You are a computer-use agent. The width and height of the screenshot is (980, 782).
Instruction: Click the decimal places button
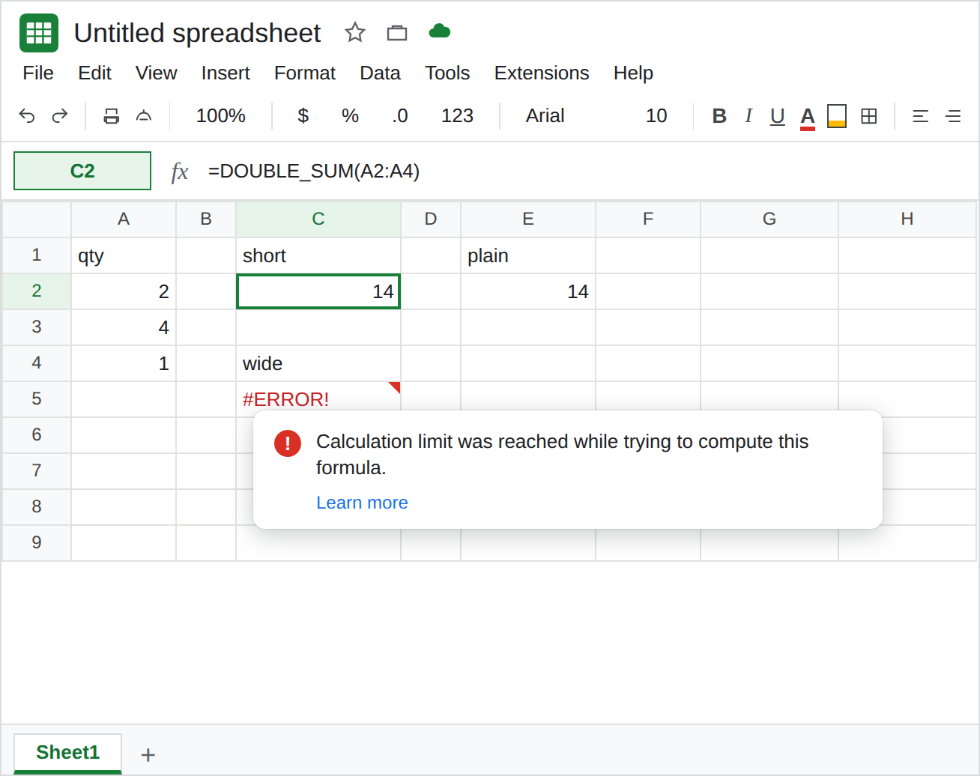(400, 116)
